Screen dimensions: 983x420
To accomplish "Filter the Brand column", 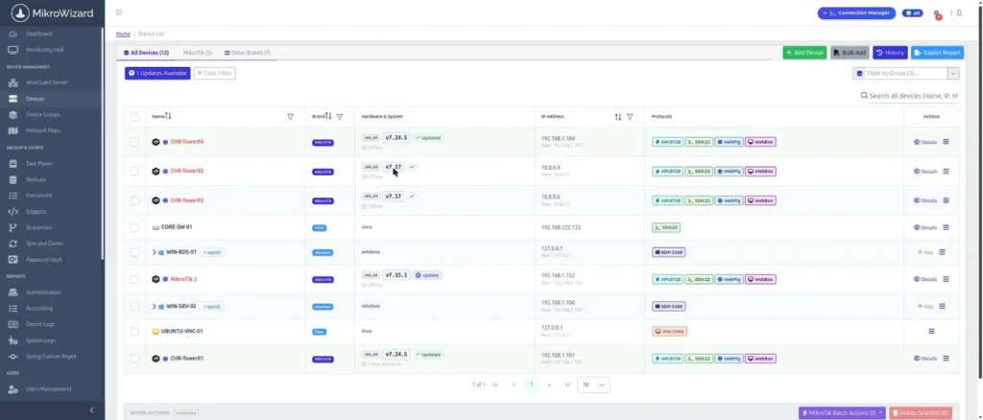I will pos(340,117).
